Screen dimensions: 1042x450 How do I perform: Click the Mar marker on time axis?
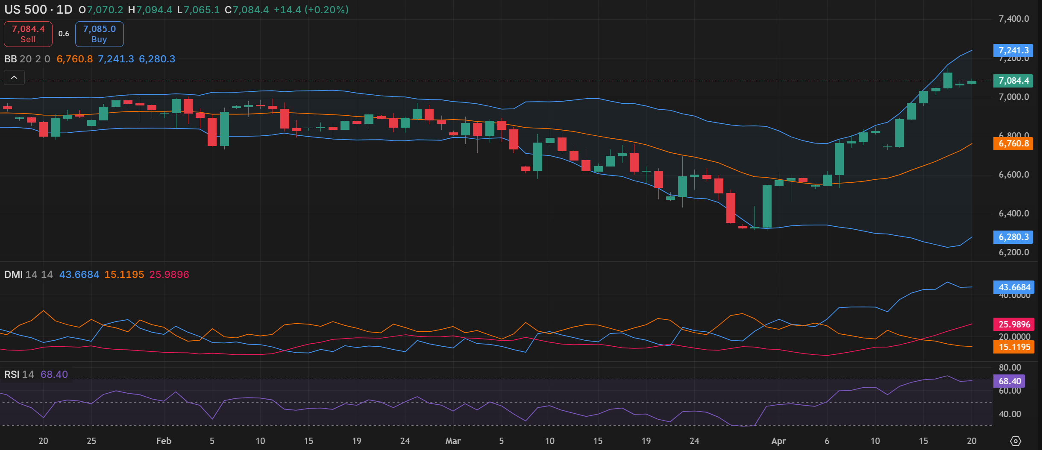(453, 441)
